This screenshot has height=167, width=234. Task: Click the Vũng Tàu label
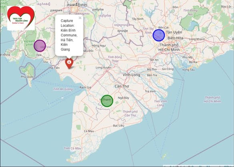tap(188, 70)
